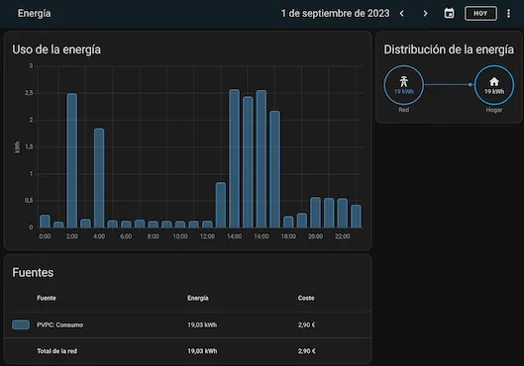524x366 pixels.
Task: Click the 4:00 bar in energy chart
Action: pyautogui.click(x=99, y=178)
